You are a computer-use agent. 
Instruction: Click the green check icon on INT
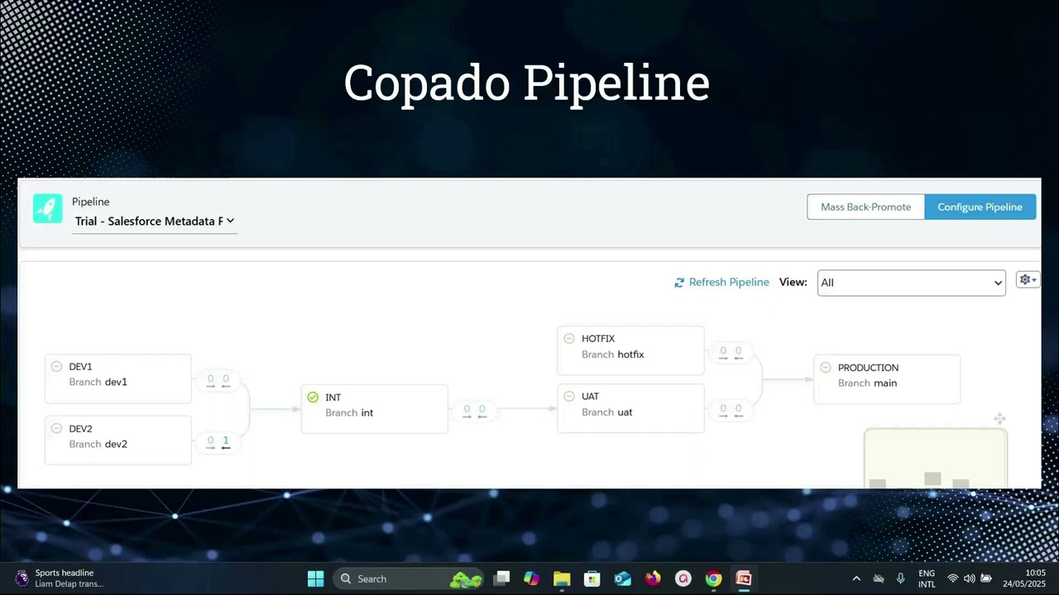point(313,397)
